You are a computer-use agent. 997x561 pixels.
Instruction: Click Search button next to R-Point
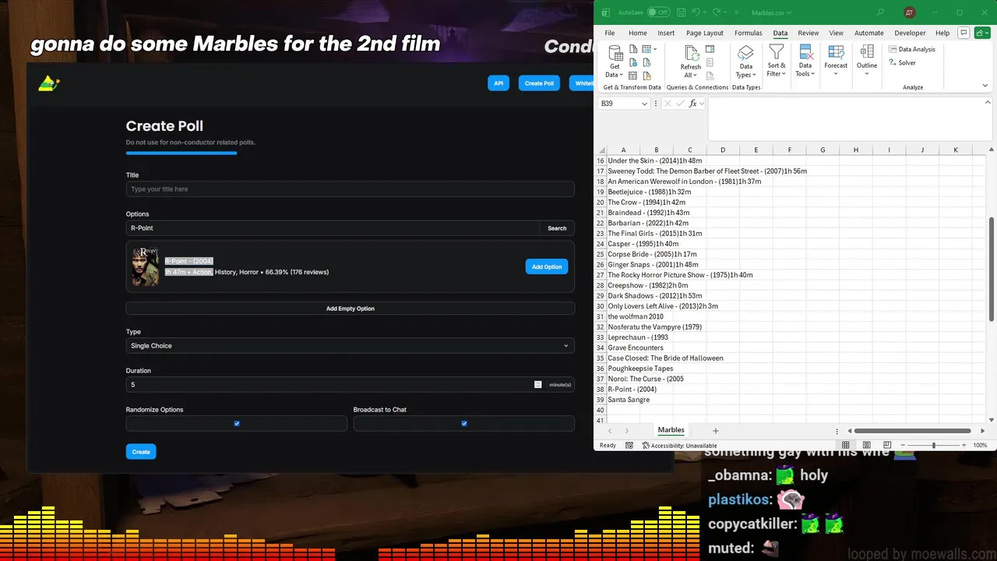coord(557,228)
